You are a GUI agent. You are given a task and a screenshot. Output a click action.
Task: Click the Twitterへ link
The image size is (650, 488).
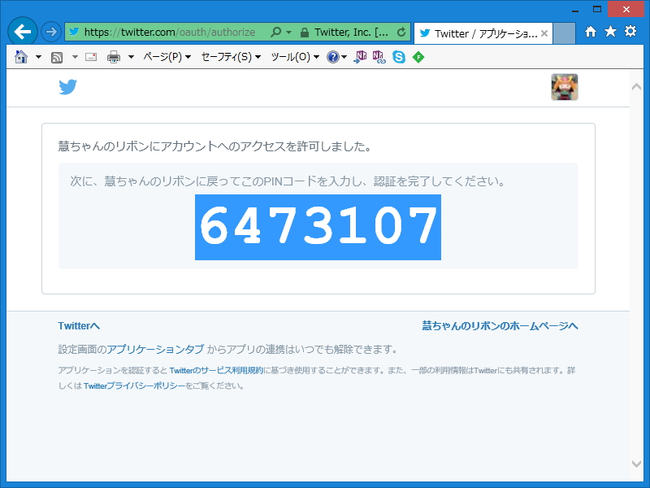(x=78, y=325)
